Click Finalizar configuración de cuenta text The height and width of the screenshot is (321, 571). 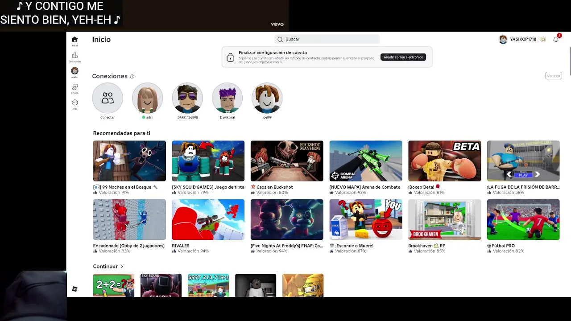click(273, 53)
